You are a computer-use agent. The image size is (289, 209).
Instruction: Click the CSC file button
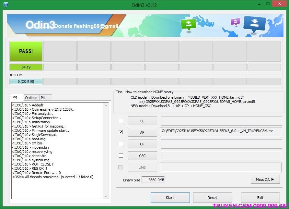coord(143,156)
